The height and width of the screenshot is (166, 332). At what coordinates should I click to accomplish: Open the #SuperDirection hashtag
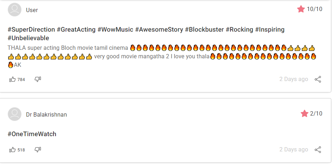(x=31, y=30)
